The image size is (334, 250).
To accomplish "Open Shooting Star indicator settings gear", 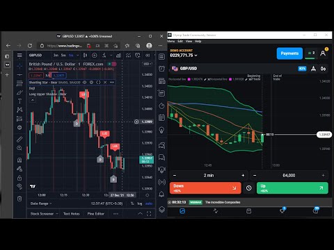I will coord(91,83).
